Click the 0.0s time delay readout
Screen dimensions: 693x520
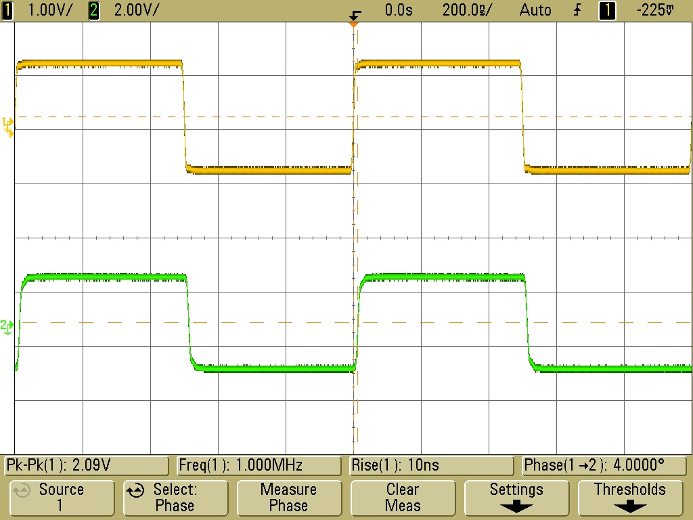pyautogui.click(x=399, y=10)
